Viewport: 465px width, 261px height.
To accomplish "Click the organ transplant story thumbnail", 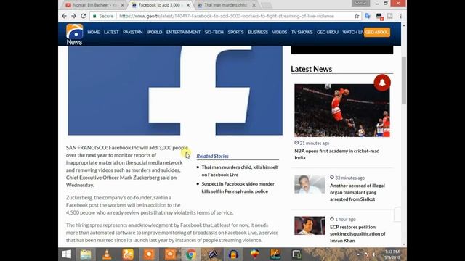I will click(310, 184).
